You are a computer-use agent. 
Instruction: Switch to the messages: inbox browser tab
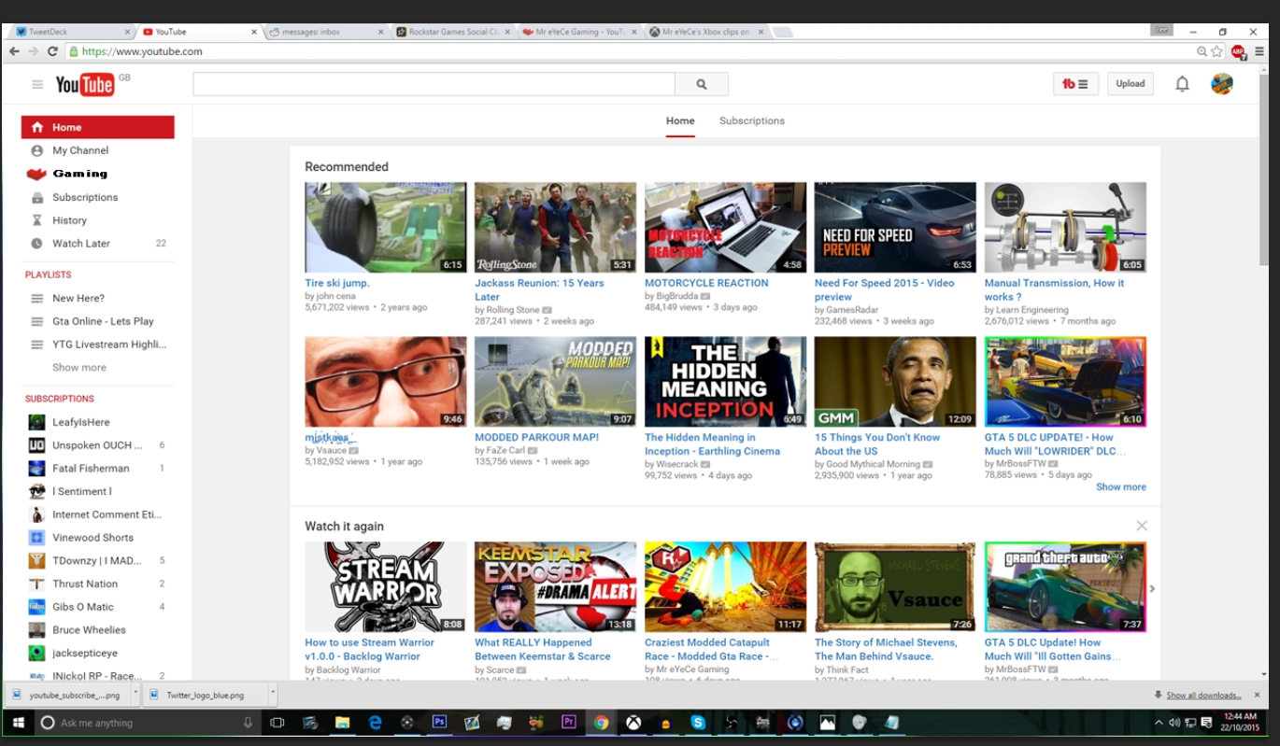[x=325, y=32]
